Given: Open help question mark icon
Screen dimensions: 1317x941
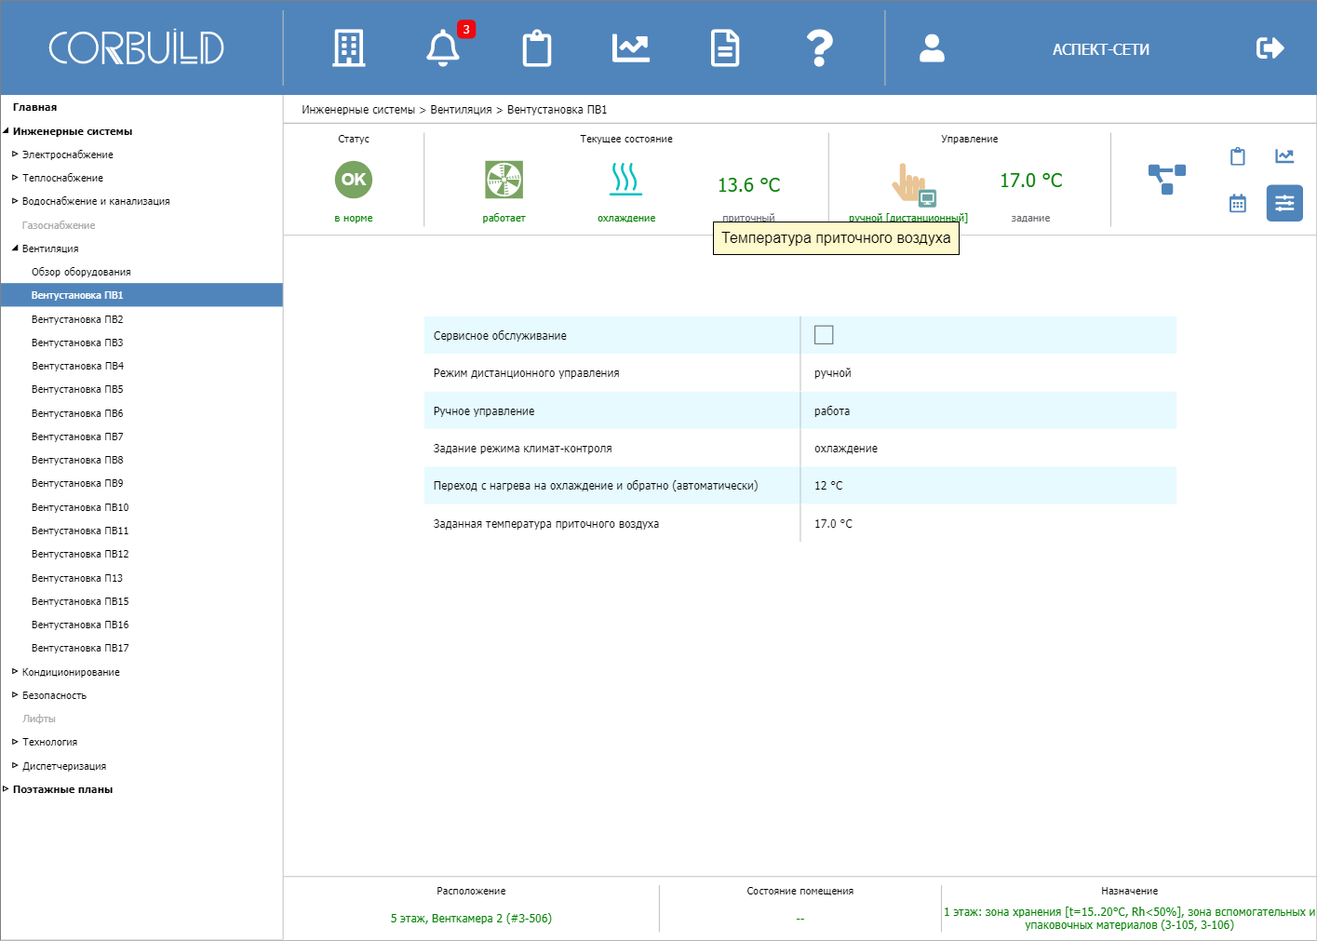Looking at the screenshot, I should tap(819, 48).
